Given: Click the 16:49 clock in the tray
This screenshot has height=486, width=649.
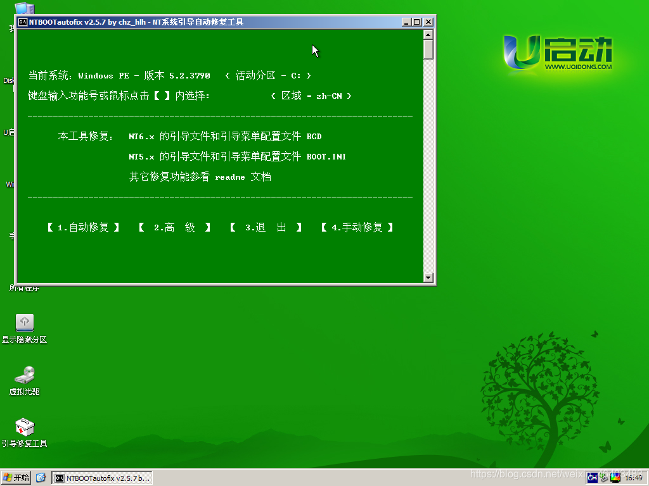Looking at the screenshot, I should click(x=633, y=478).
